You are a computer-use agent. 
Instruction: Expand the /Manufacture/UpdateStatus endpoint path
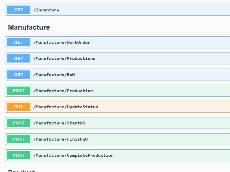pyautogui.click(x=66, y=107)
